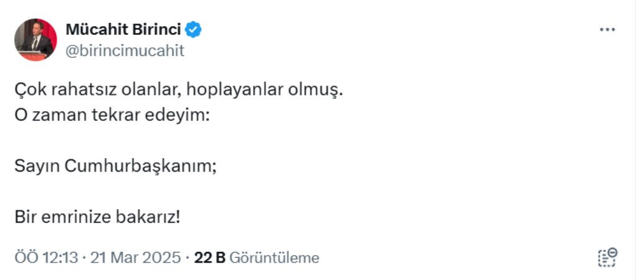The width and height of the screenshot is (636, 280).
Task: Click the line starting with Çok rahatsız
Action: click(179, 90)
